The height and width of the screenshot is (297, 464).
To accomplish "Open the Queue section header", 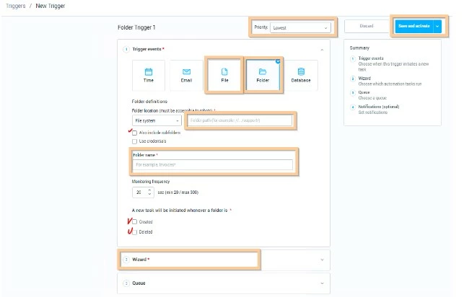I will coord(224,283).
